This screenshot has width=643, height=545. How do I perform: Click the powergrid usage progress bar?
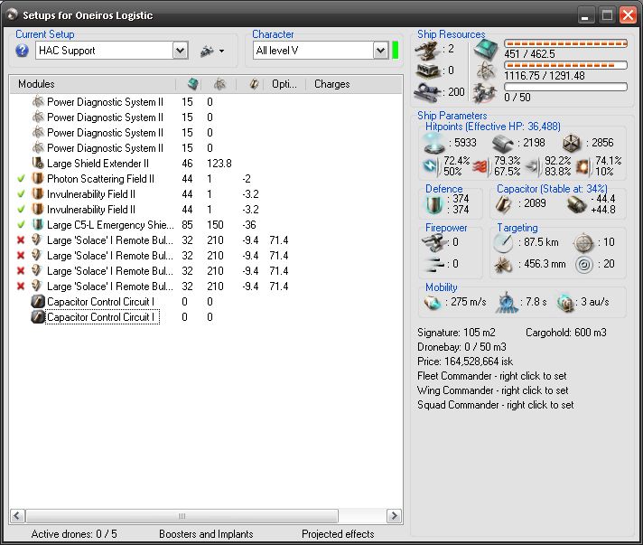click(565, 65)
